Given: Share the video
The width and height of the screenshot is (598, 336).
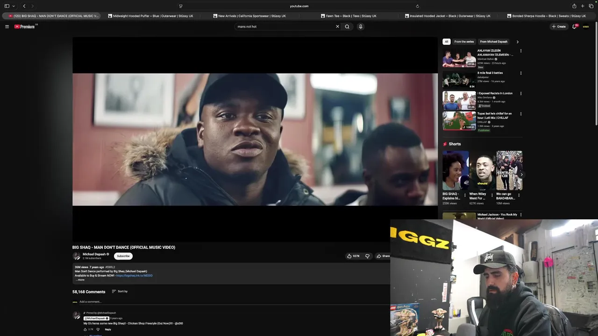Looking at the screenshot, I should click(383, 256).
